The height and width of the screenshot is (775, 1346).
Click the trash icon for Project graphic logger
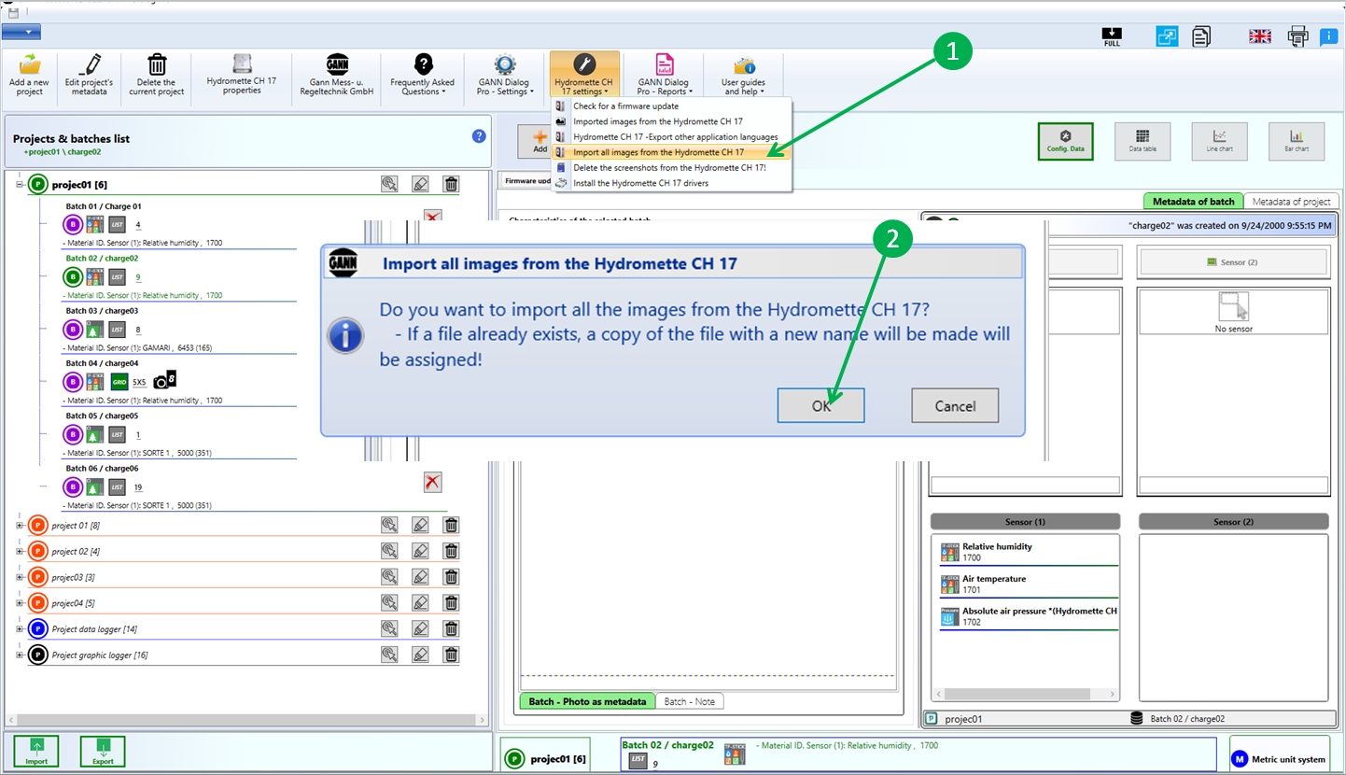point(451,655)
